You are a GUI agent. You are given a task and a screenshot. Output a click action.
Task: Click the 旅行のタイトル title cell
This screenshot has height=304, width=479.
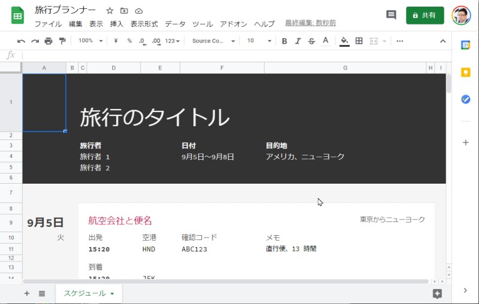[x=154, y=117]
